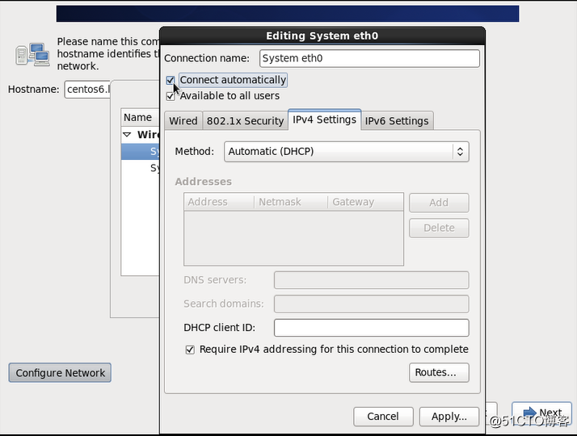Click the DNS servers field

(x=371, y=280)
